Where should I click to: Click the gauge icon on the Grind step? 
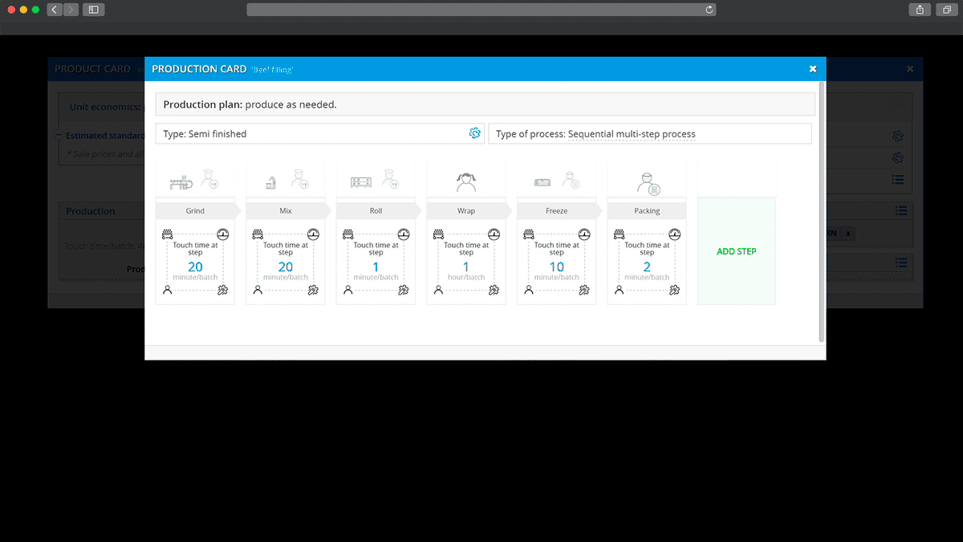[222, 235]
